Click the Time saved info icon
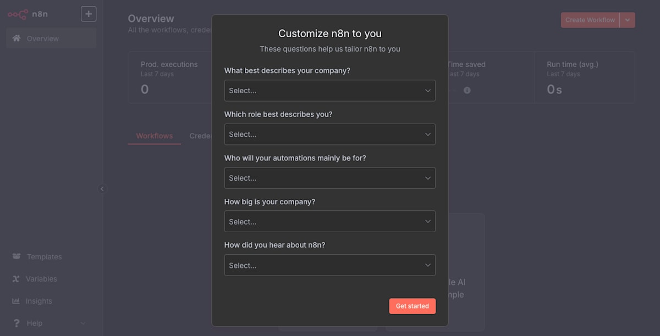Viewport: 660px width, 336px height. pyautogui.click(x=467, y=90)
